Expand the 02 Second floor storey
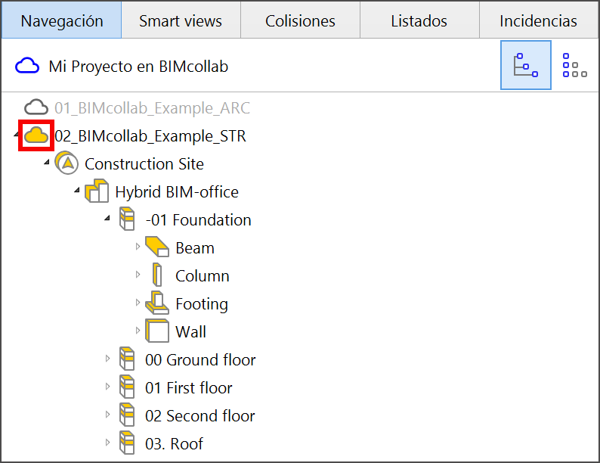Image resolution: width=600 pixels, height=463 pixels. click(107, 415)
